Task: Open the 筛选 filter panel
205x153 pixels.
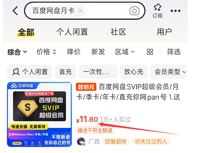Action: (x=174, y=52)
